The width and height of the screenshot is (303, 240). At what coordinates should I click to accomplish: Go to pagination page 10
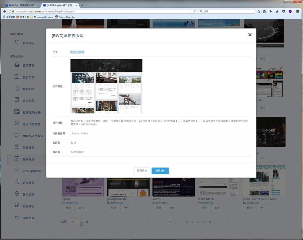pyautogui.click(x=210, y=222)
